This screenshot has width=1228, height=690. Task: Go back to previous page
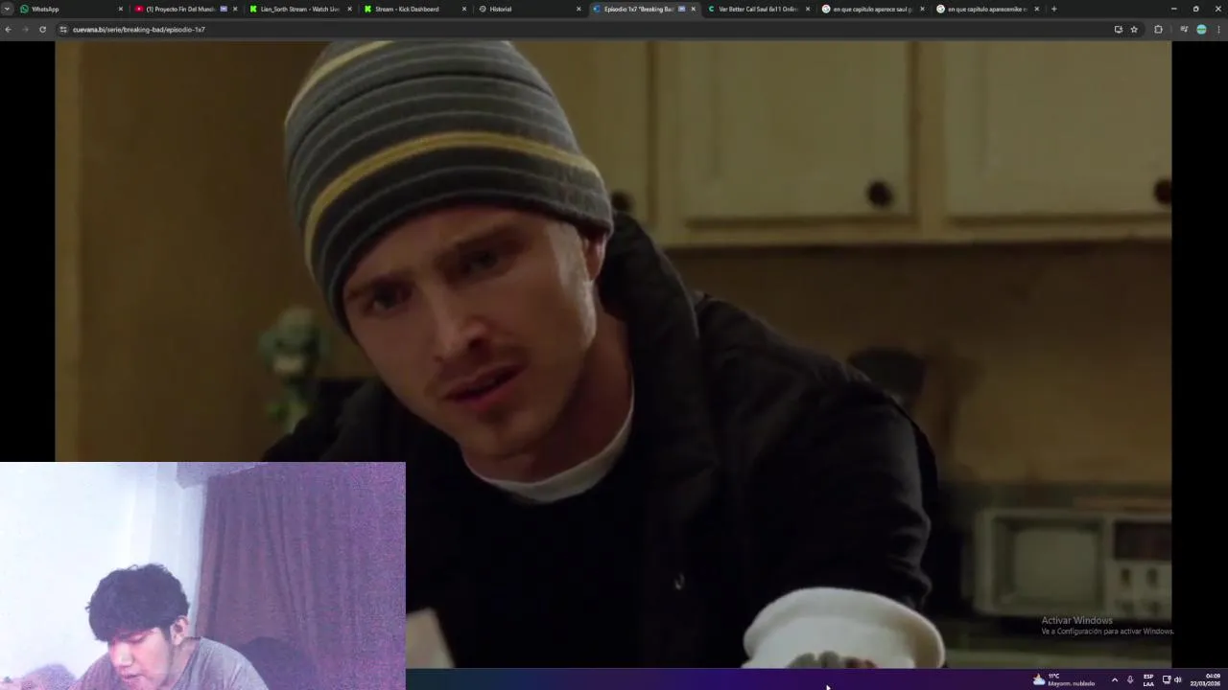[8, 30]
